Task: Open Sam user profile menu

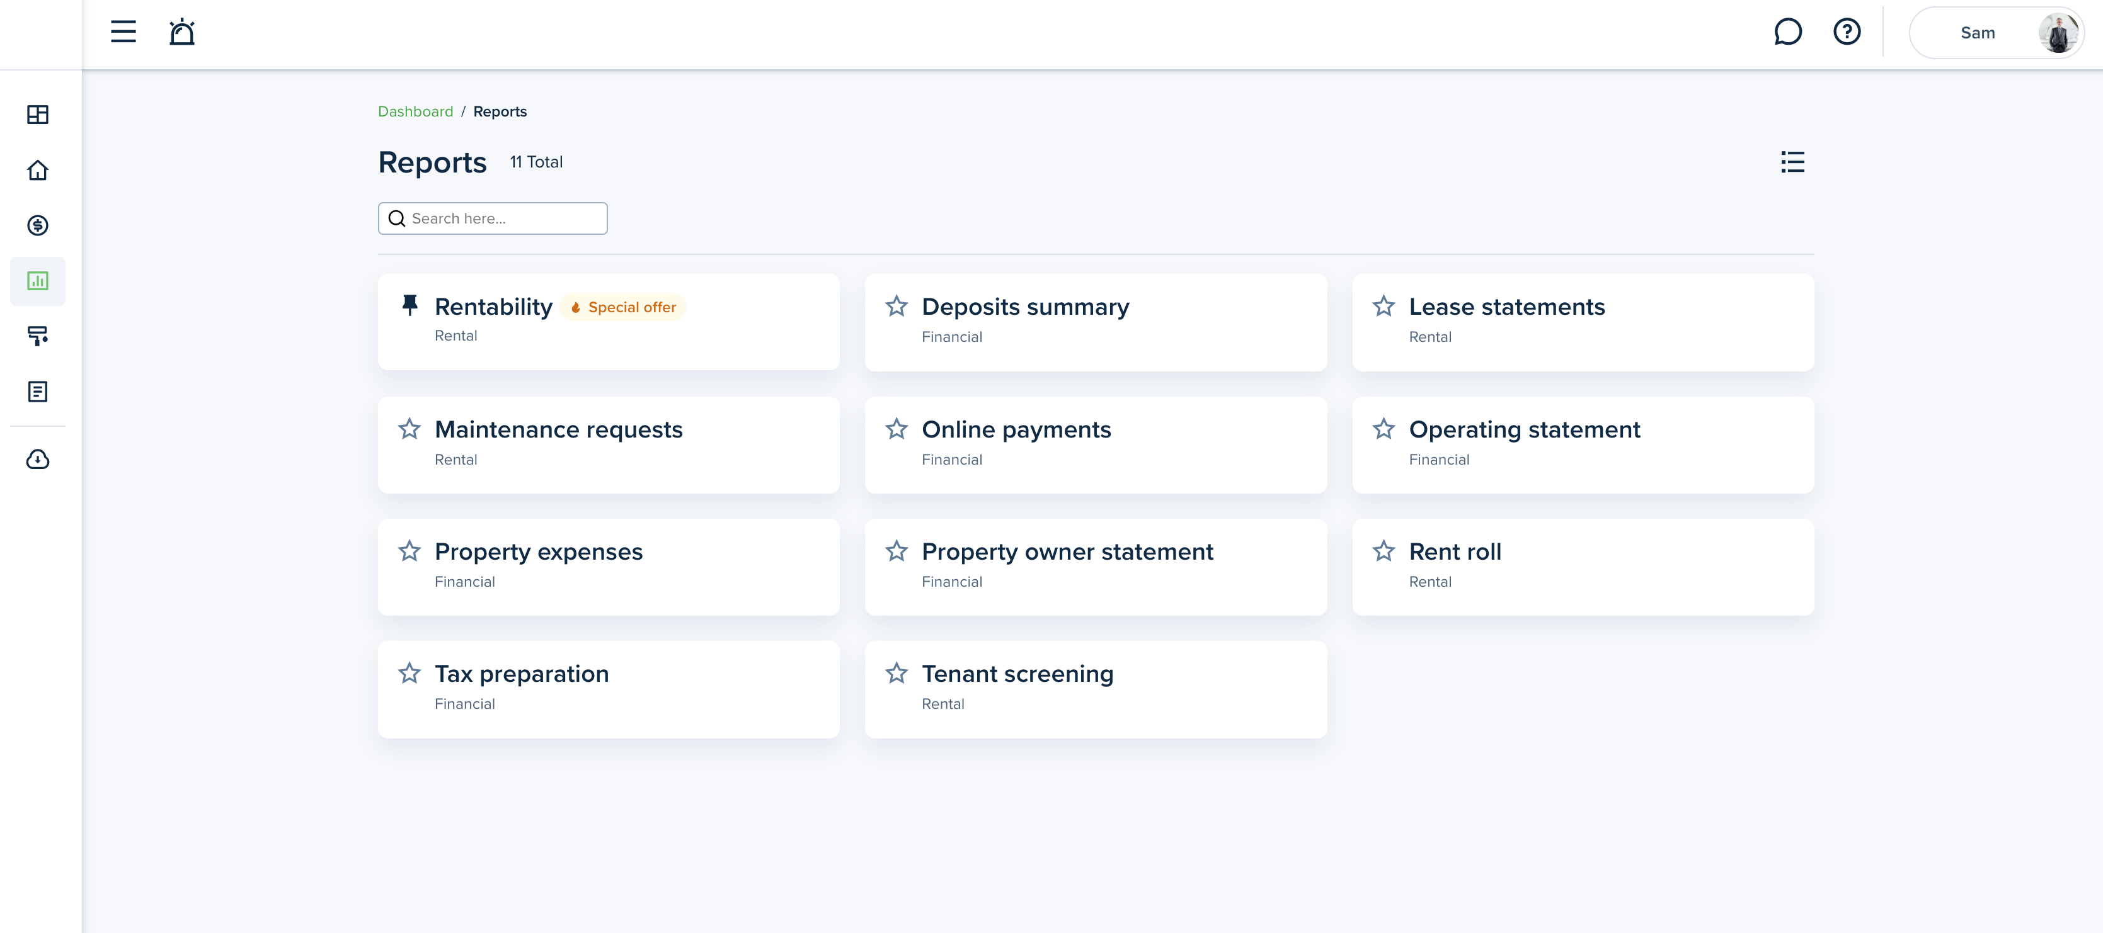Action: pos(1996,33)
